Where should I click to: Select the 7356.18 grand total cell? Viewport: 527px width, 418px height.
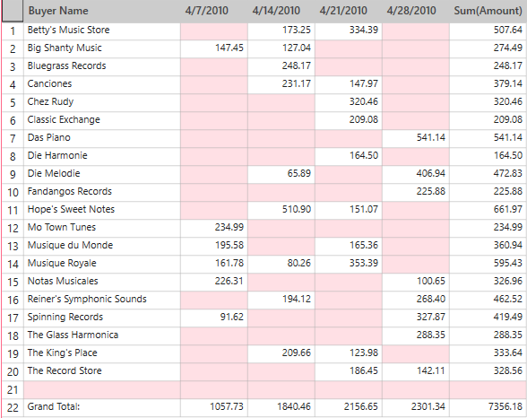[488, 407]
